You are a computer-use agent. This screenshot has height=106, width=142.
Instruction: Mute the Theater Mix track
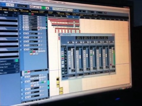click(x=25, y=38)
